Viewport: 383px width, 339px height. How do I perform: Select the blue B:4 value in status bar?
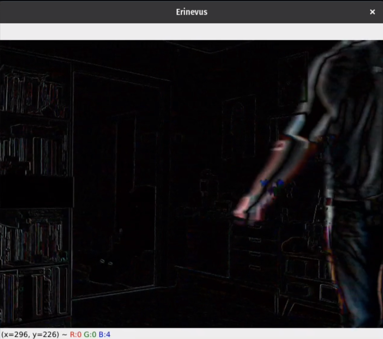pos(104,334)
